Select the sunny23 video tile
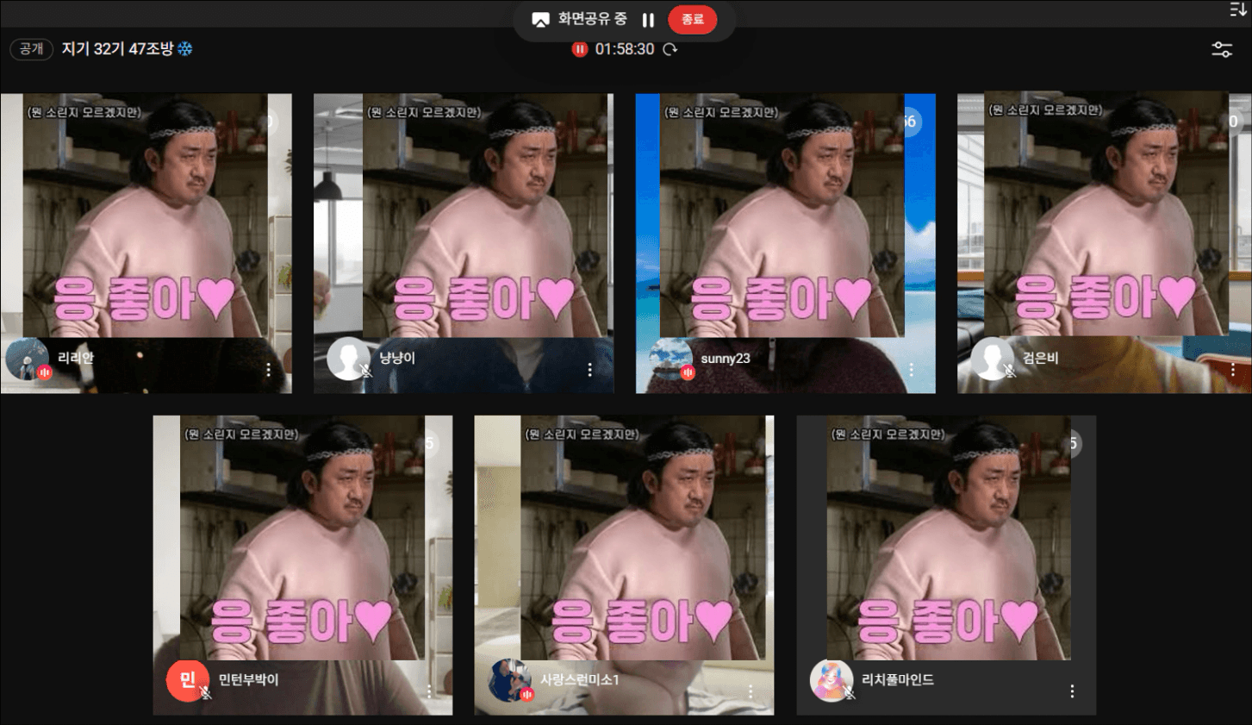 784,224
